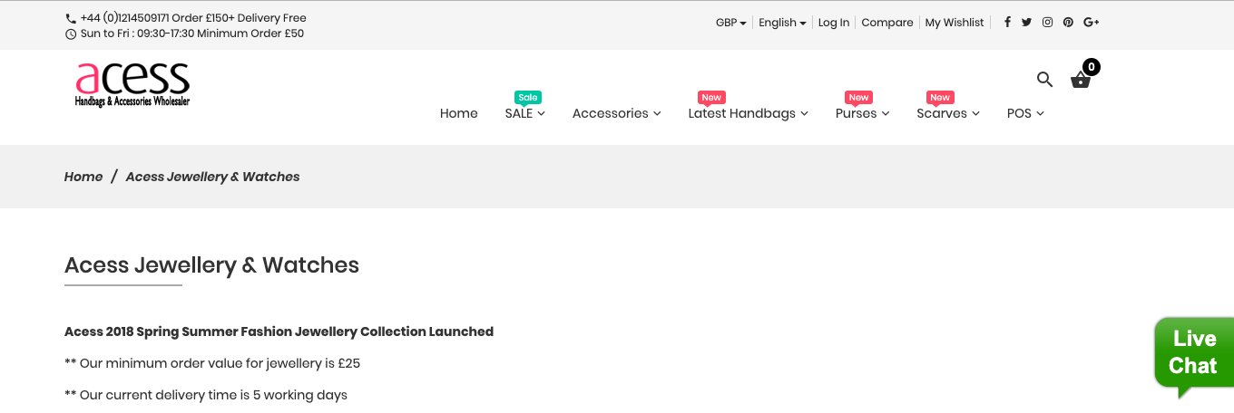Click the Acess logo

(132, 85)
